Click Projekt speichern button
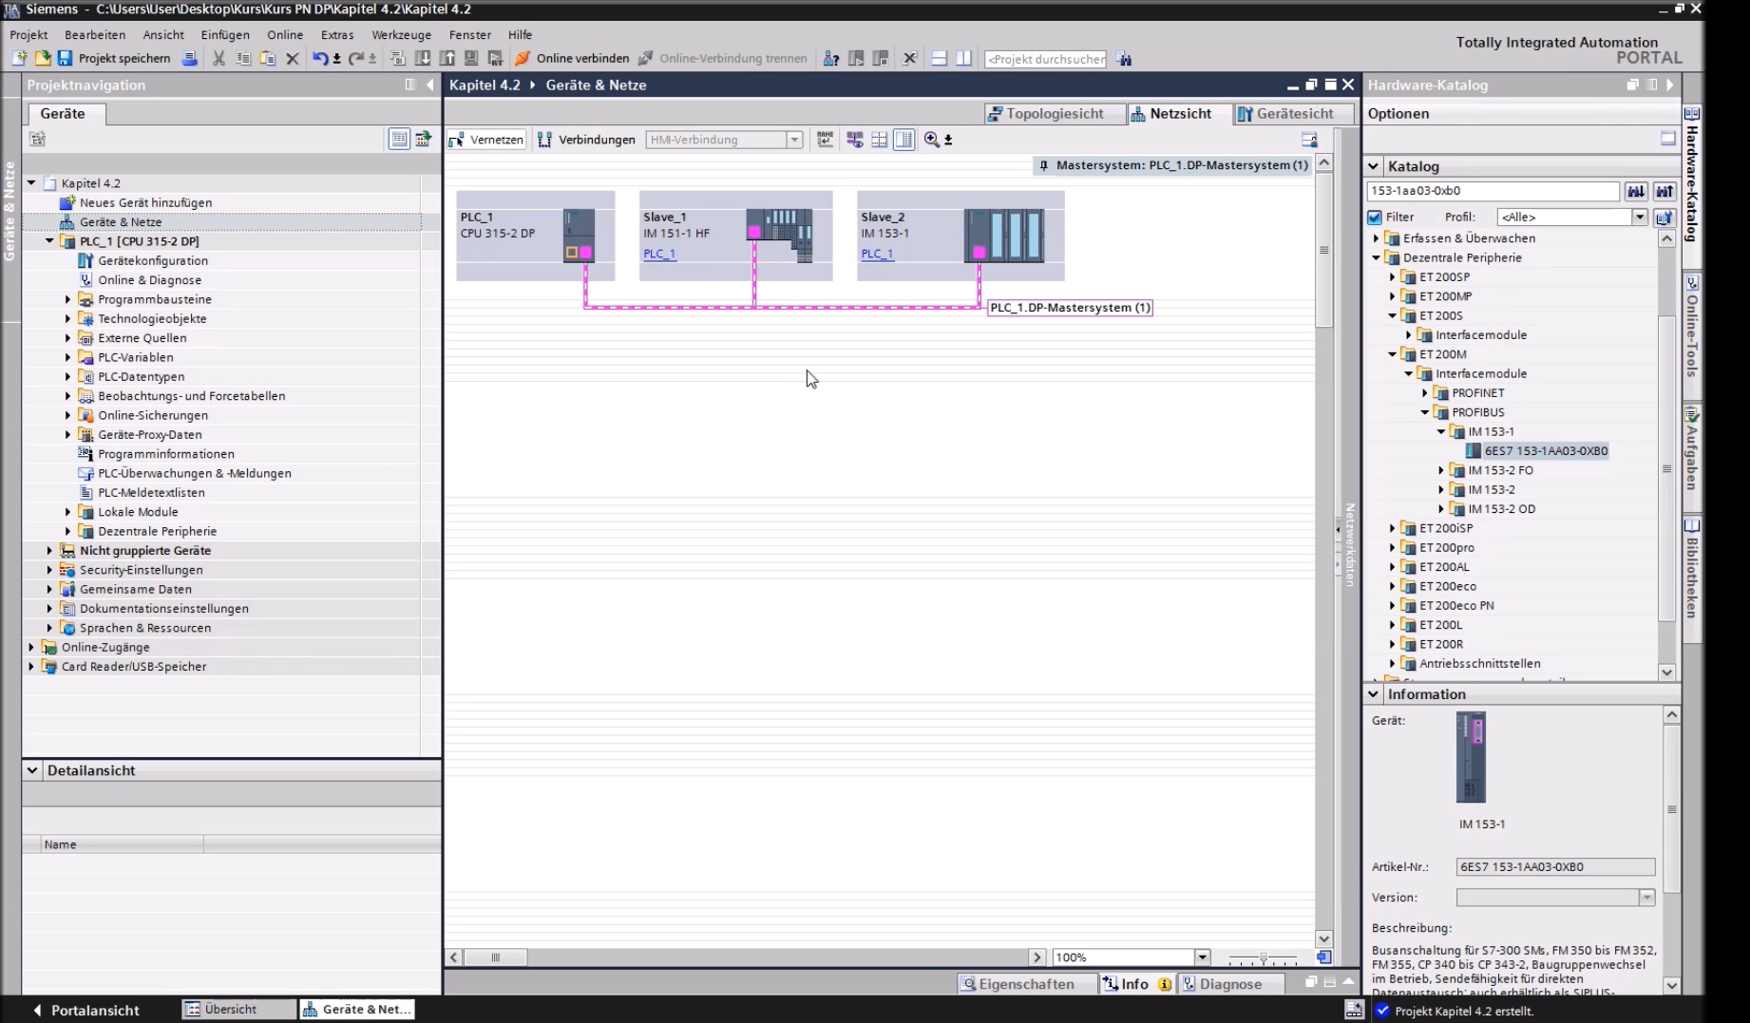 115,59
